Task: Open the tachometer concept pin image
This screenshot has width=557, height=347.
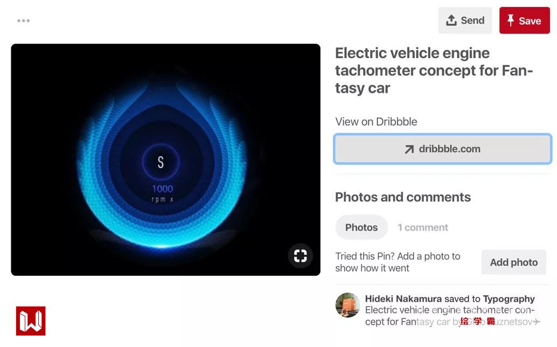Action: pos(165,159)
